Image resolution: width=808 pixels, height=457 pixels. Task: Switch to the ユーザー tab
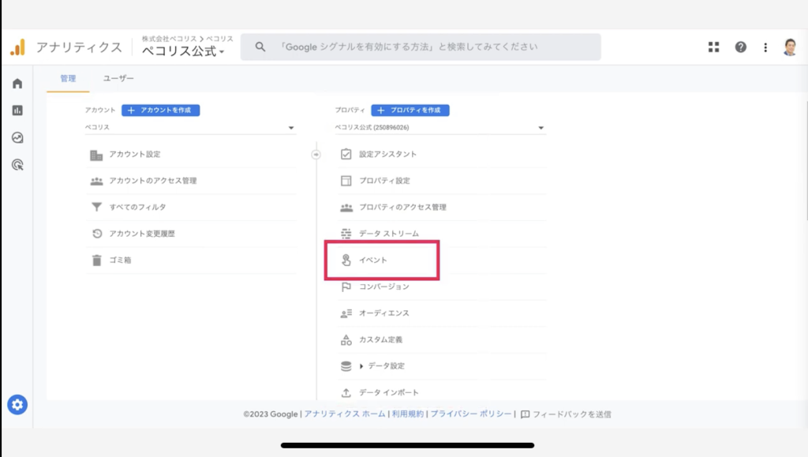(118, 78)
